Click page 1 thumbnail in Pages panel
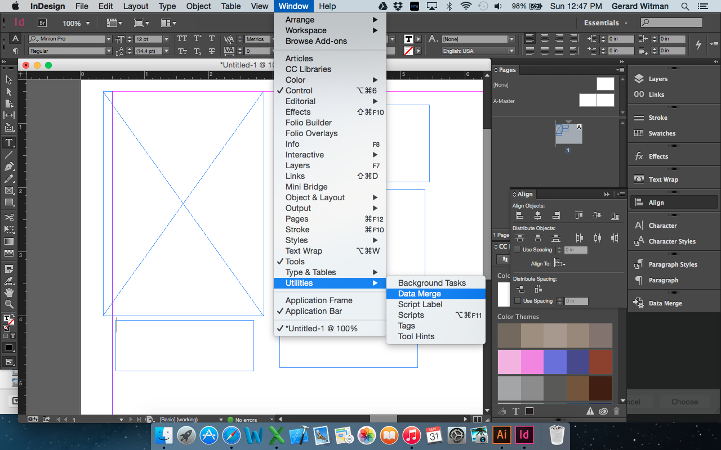This screenshot has height=450, width=721. click(x=569, y=134)
